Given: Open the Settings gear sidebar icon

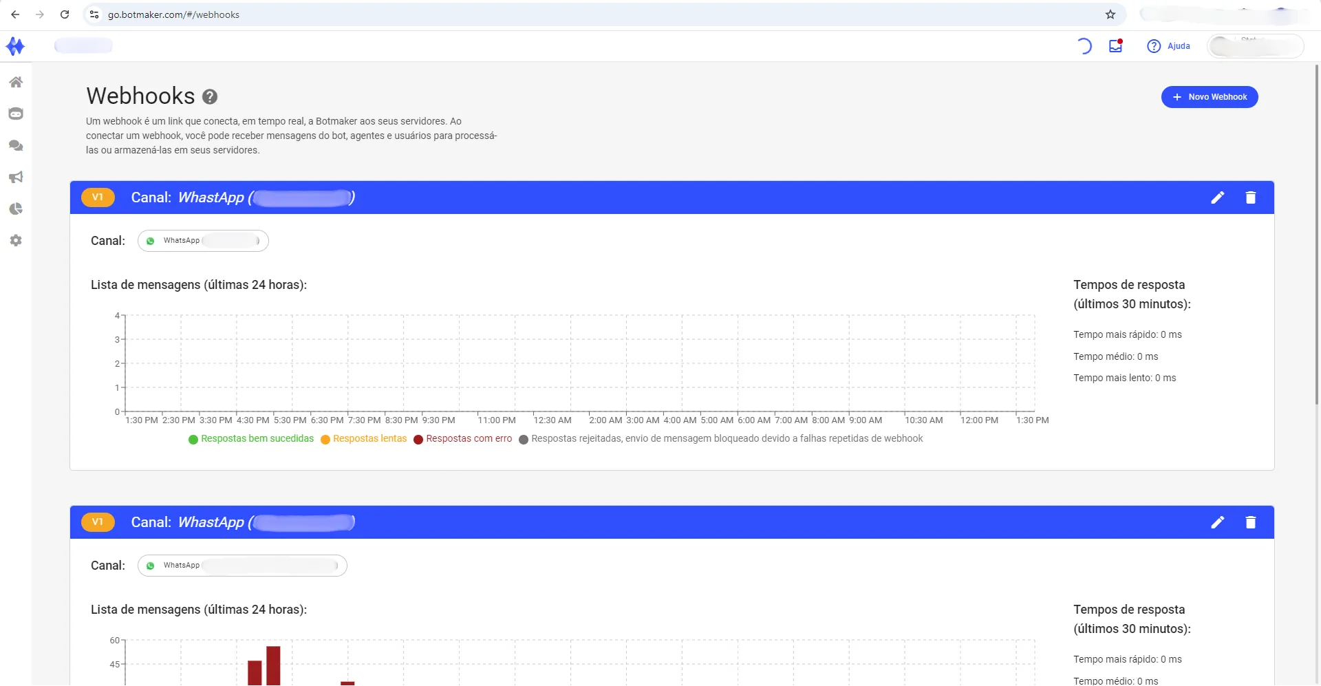Looking at the screenshot, I should (x=16, y=240).
